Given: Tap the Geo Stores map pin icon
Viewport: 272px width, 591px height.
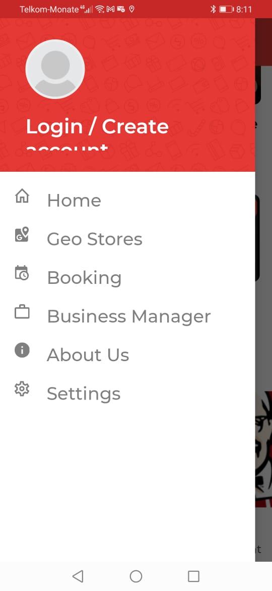Looking at the screenshot, I should pos(22,234).
